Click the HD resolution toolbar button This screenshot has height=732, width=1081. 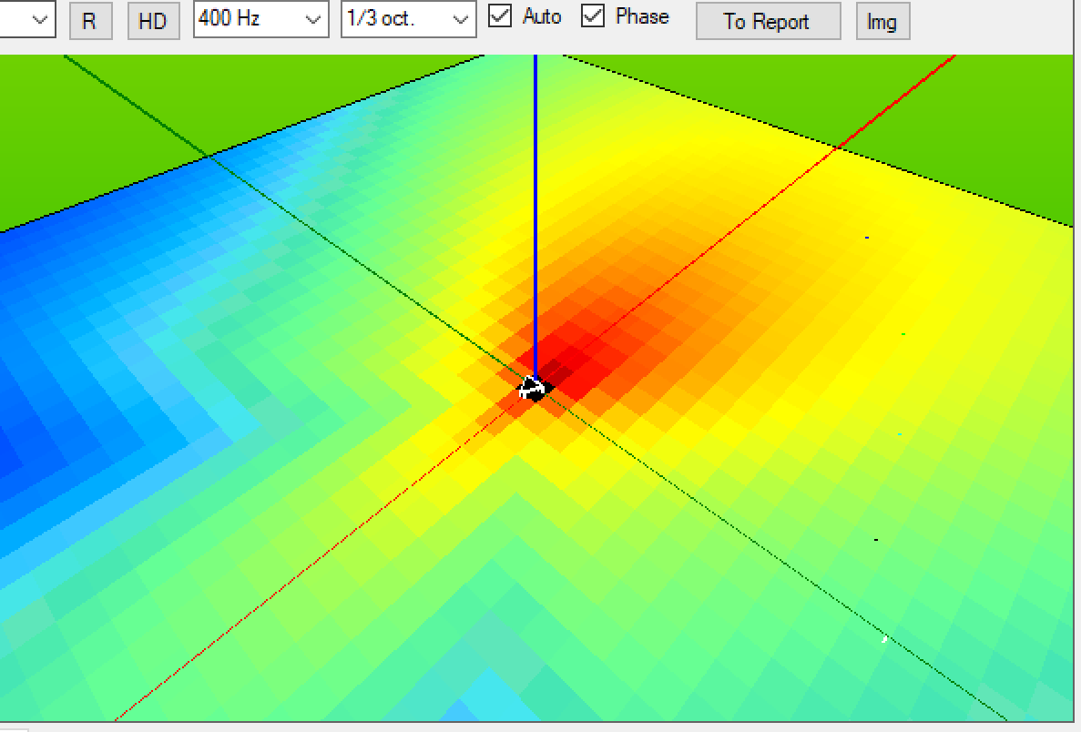pos(152,22)
